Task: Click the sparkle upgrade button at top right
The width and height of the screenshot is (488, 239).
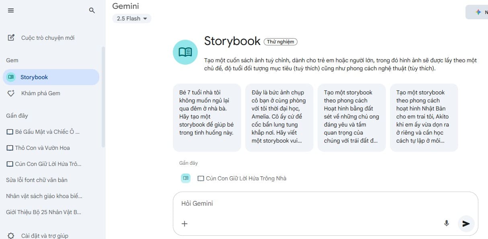Action: tap(478, 12)
